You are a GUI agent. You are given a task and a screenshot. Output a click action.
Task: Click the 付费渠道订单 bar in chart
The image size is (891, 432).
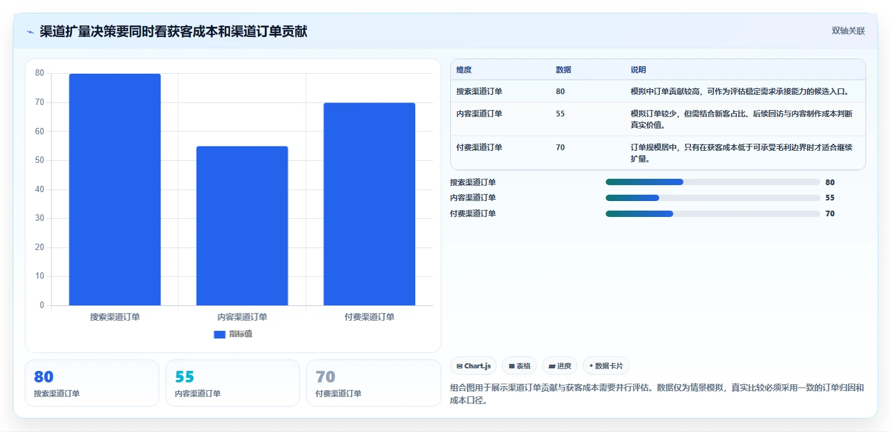click(x=369, y=204)
